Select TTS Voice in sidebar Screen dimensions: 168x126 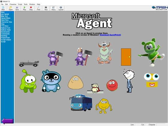click(x=5, y=26)
